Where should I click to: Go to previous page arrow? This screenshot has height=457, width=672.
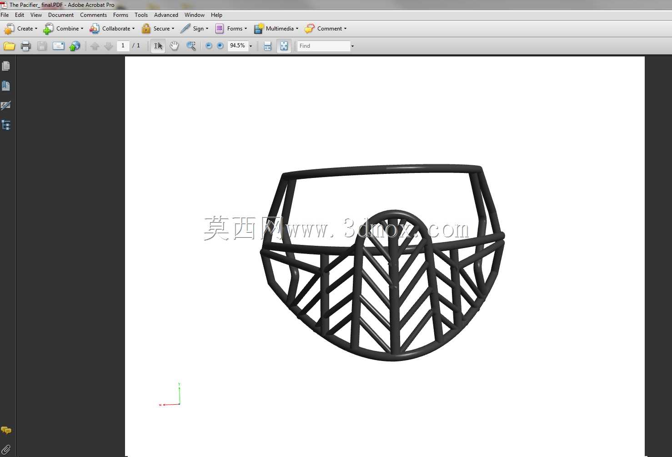pos(95,46)
